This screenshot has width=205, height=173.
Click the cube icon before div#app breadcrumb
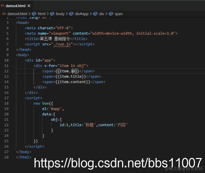coord(71,14)
